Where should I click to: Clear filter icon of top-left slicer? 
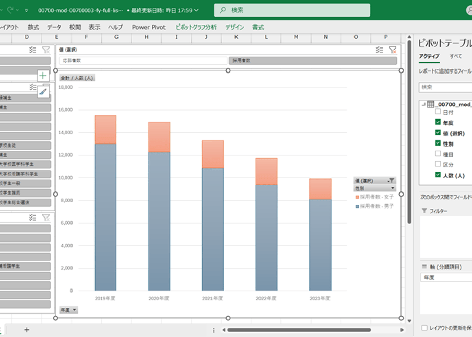tap(46, 50)
